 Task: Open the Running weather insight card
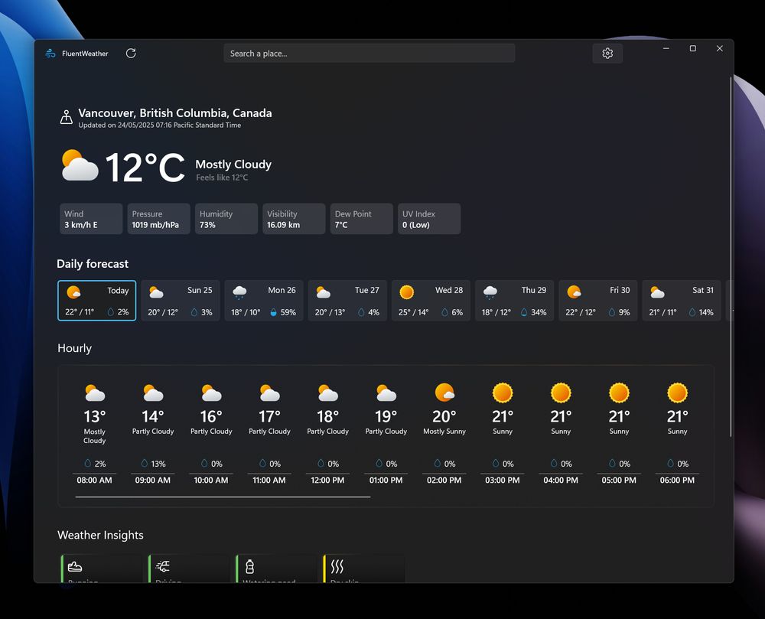pos(102,569)
